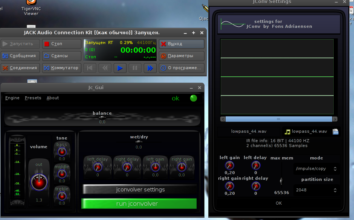Click the waveform horizontal scrollbar thumb
354x220 pixels.
[x=279, y=119]
